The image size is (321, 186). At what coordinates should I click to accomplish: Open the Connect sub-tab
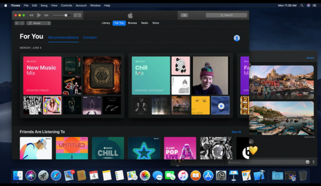pyautogui.click(x=90, y=38)
